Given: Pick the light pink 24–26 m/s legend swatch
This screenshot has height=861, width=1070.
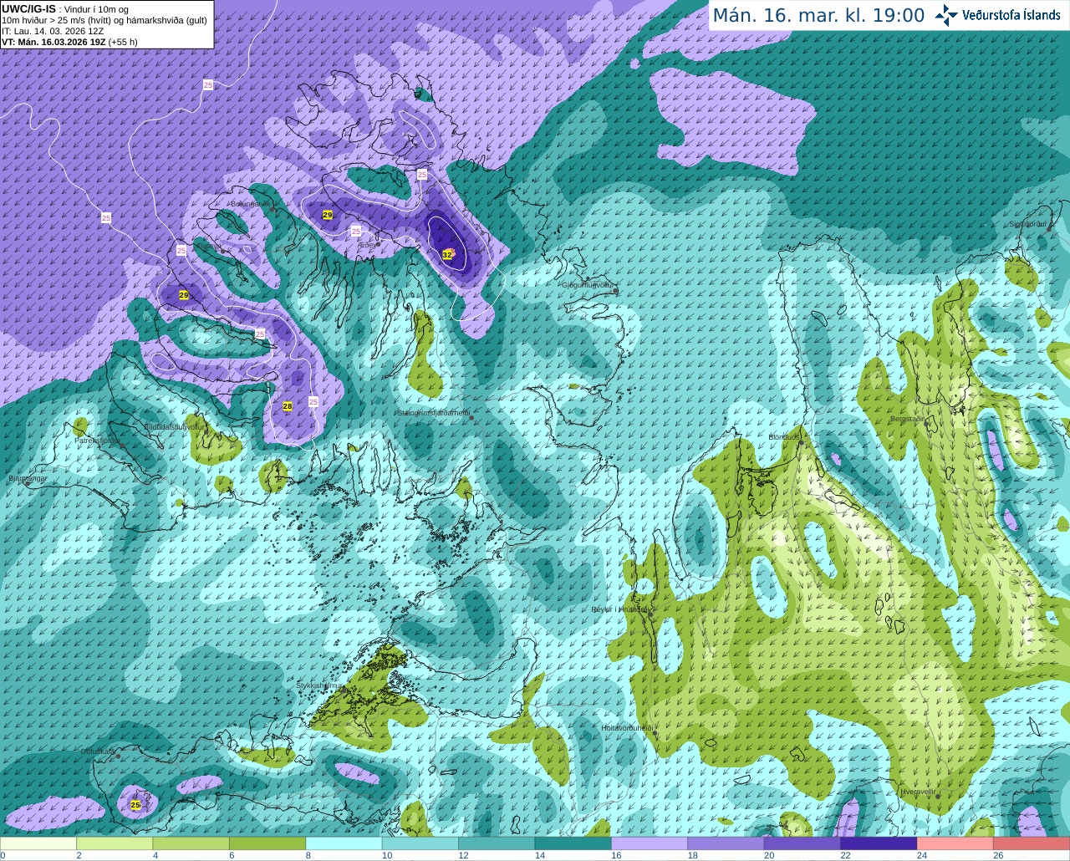Looking at the screenshot, I should 955,843.
